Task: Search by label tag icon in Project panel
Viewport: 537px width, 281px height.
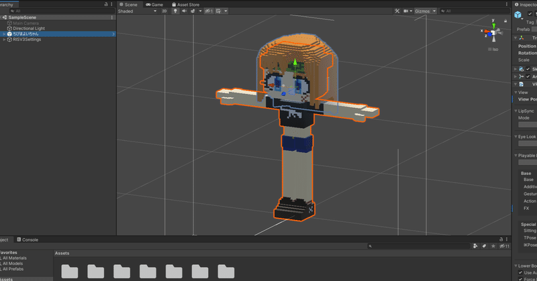Action: pyautogui.click(x=484, y=245)
